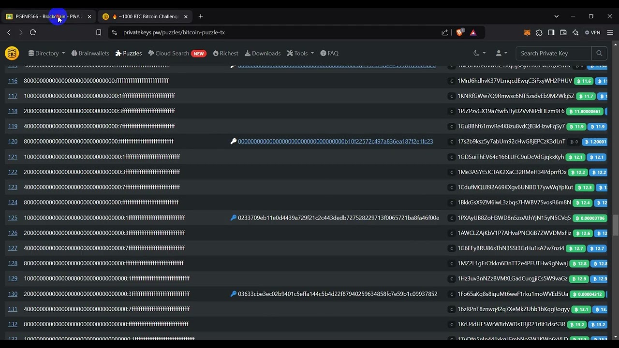Screen dimensions: 619x348
Task: Click green 0.00003706 BTC badge
Action: coord(590,218)
